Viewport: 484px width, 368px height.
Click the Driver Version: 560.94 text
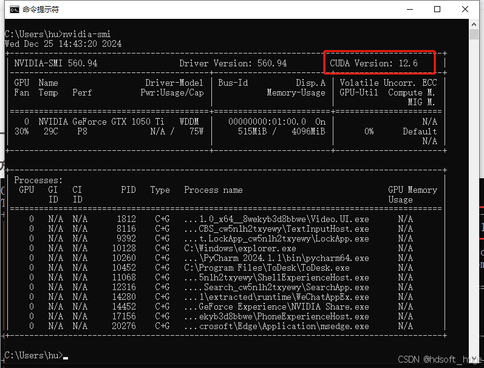[x=233, y=63]
